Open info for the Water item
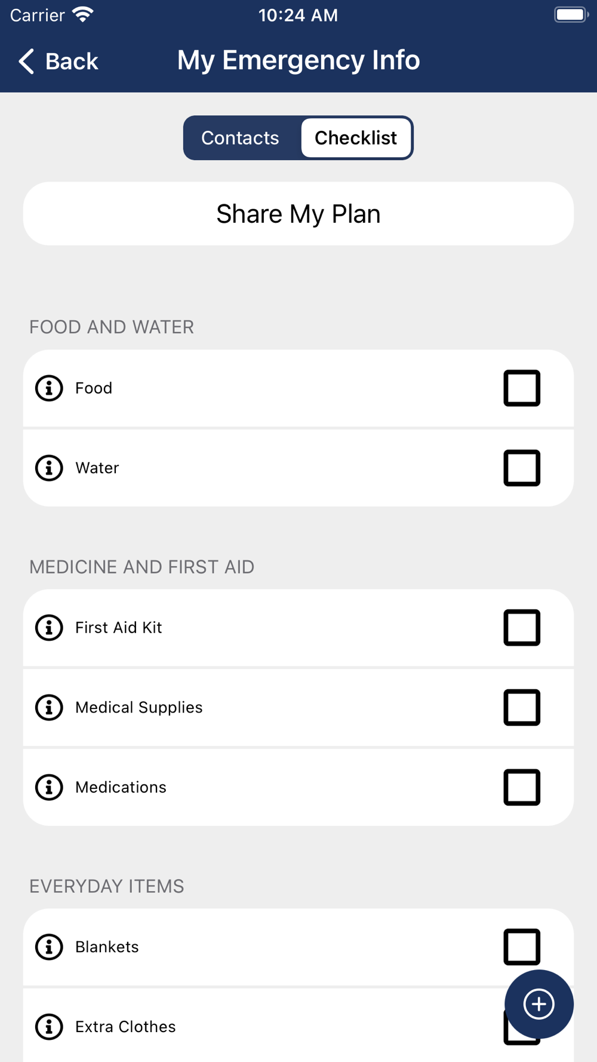597x1062 pixels. pos(49,468)
